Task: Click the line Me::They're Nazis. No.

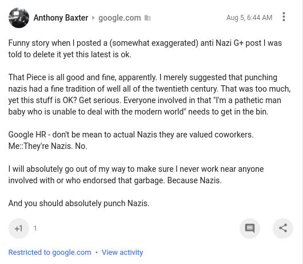Action: click(47, 146)
